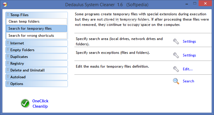Screen dimensions: 214x115
Task: Click the green checkmark OneClick CleanUp icon
Action: pyautogui.click(x=25, y=103)
